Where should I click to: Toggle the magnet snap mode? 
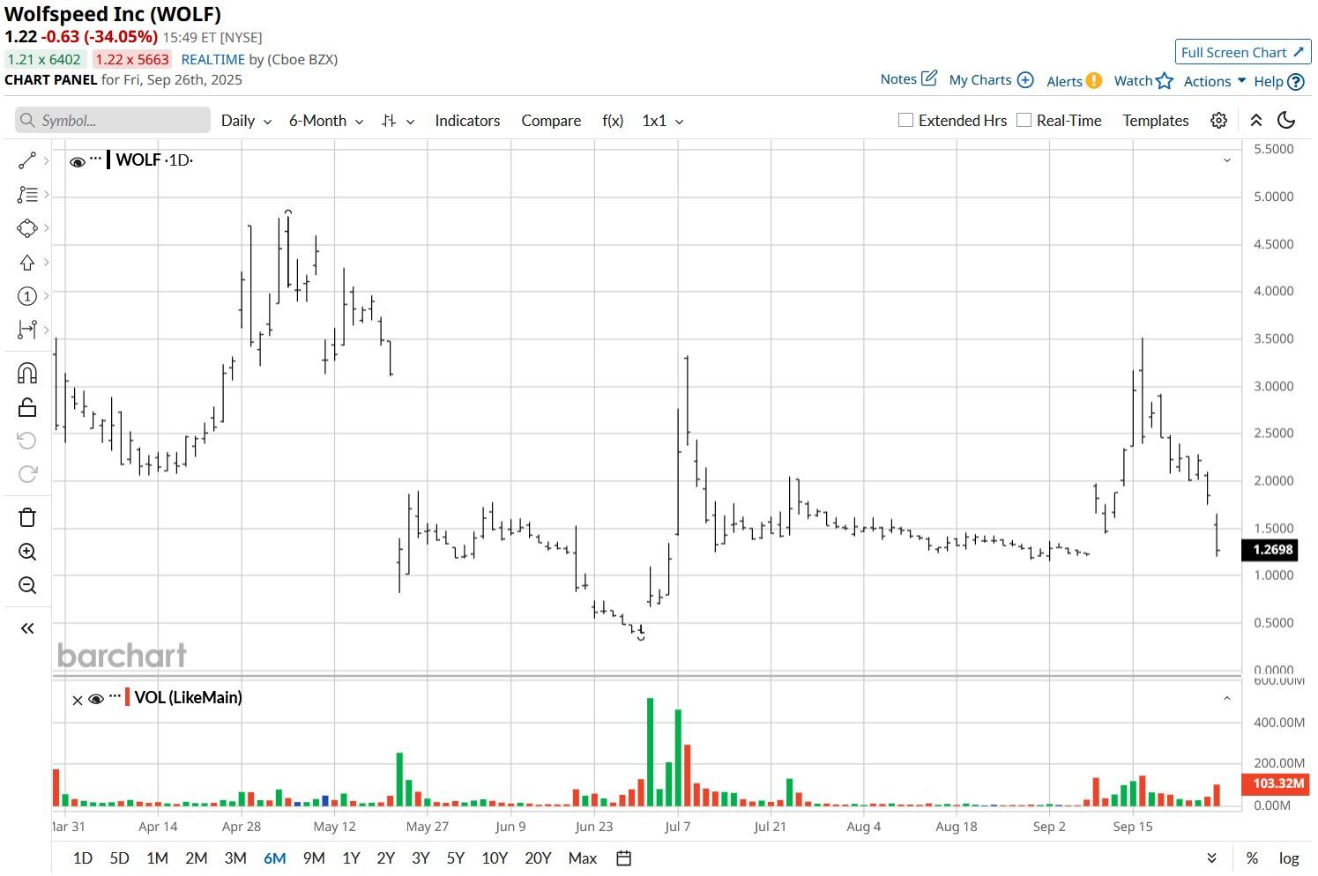[26, 373]
